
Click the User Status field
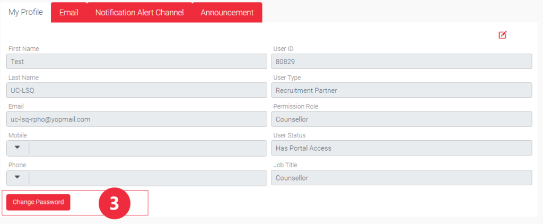click(x=401, y=148)
